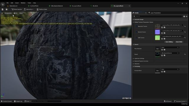The width and height of the screenshot is (189, 106).
Task: Open the Content Drawer
Action: click(6, 101)
